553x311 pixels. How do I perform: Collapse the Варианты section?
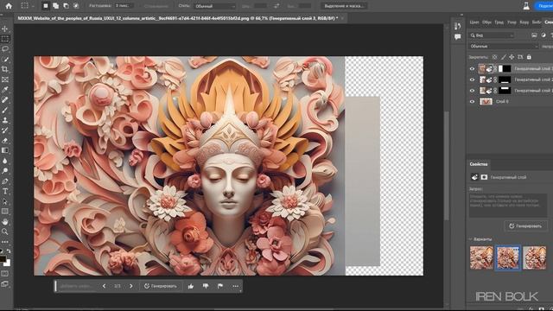(470, 239)
